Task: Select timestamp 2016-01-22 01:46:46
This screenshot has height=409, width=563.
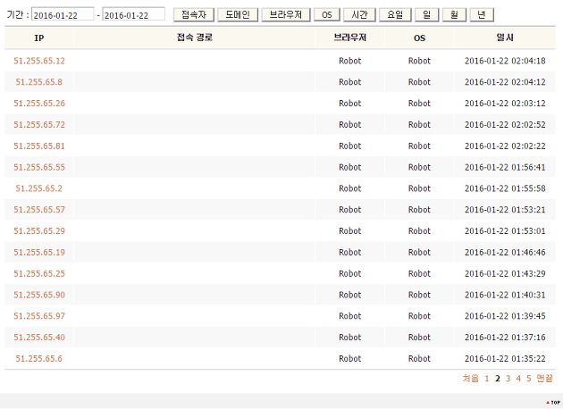Action: (505, 252)
